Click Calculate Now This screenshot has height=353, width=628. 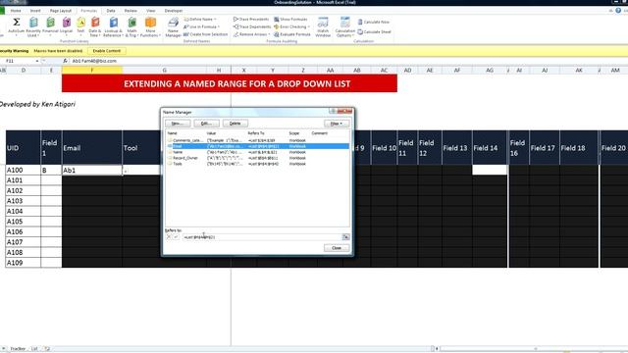pyautogui.click(x=373, y=22)
